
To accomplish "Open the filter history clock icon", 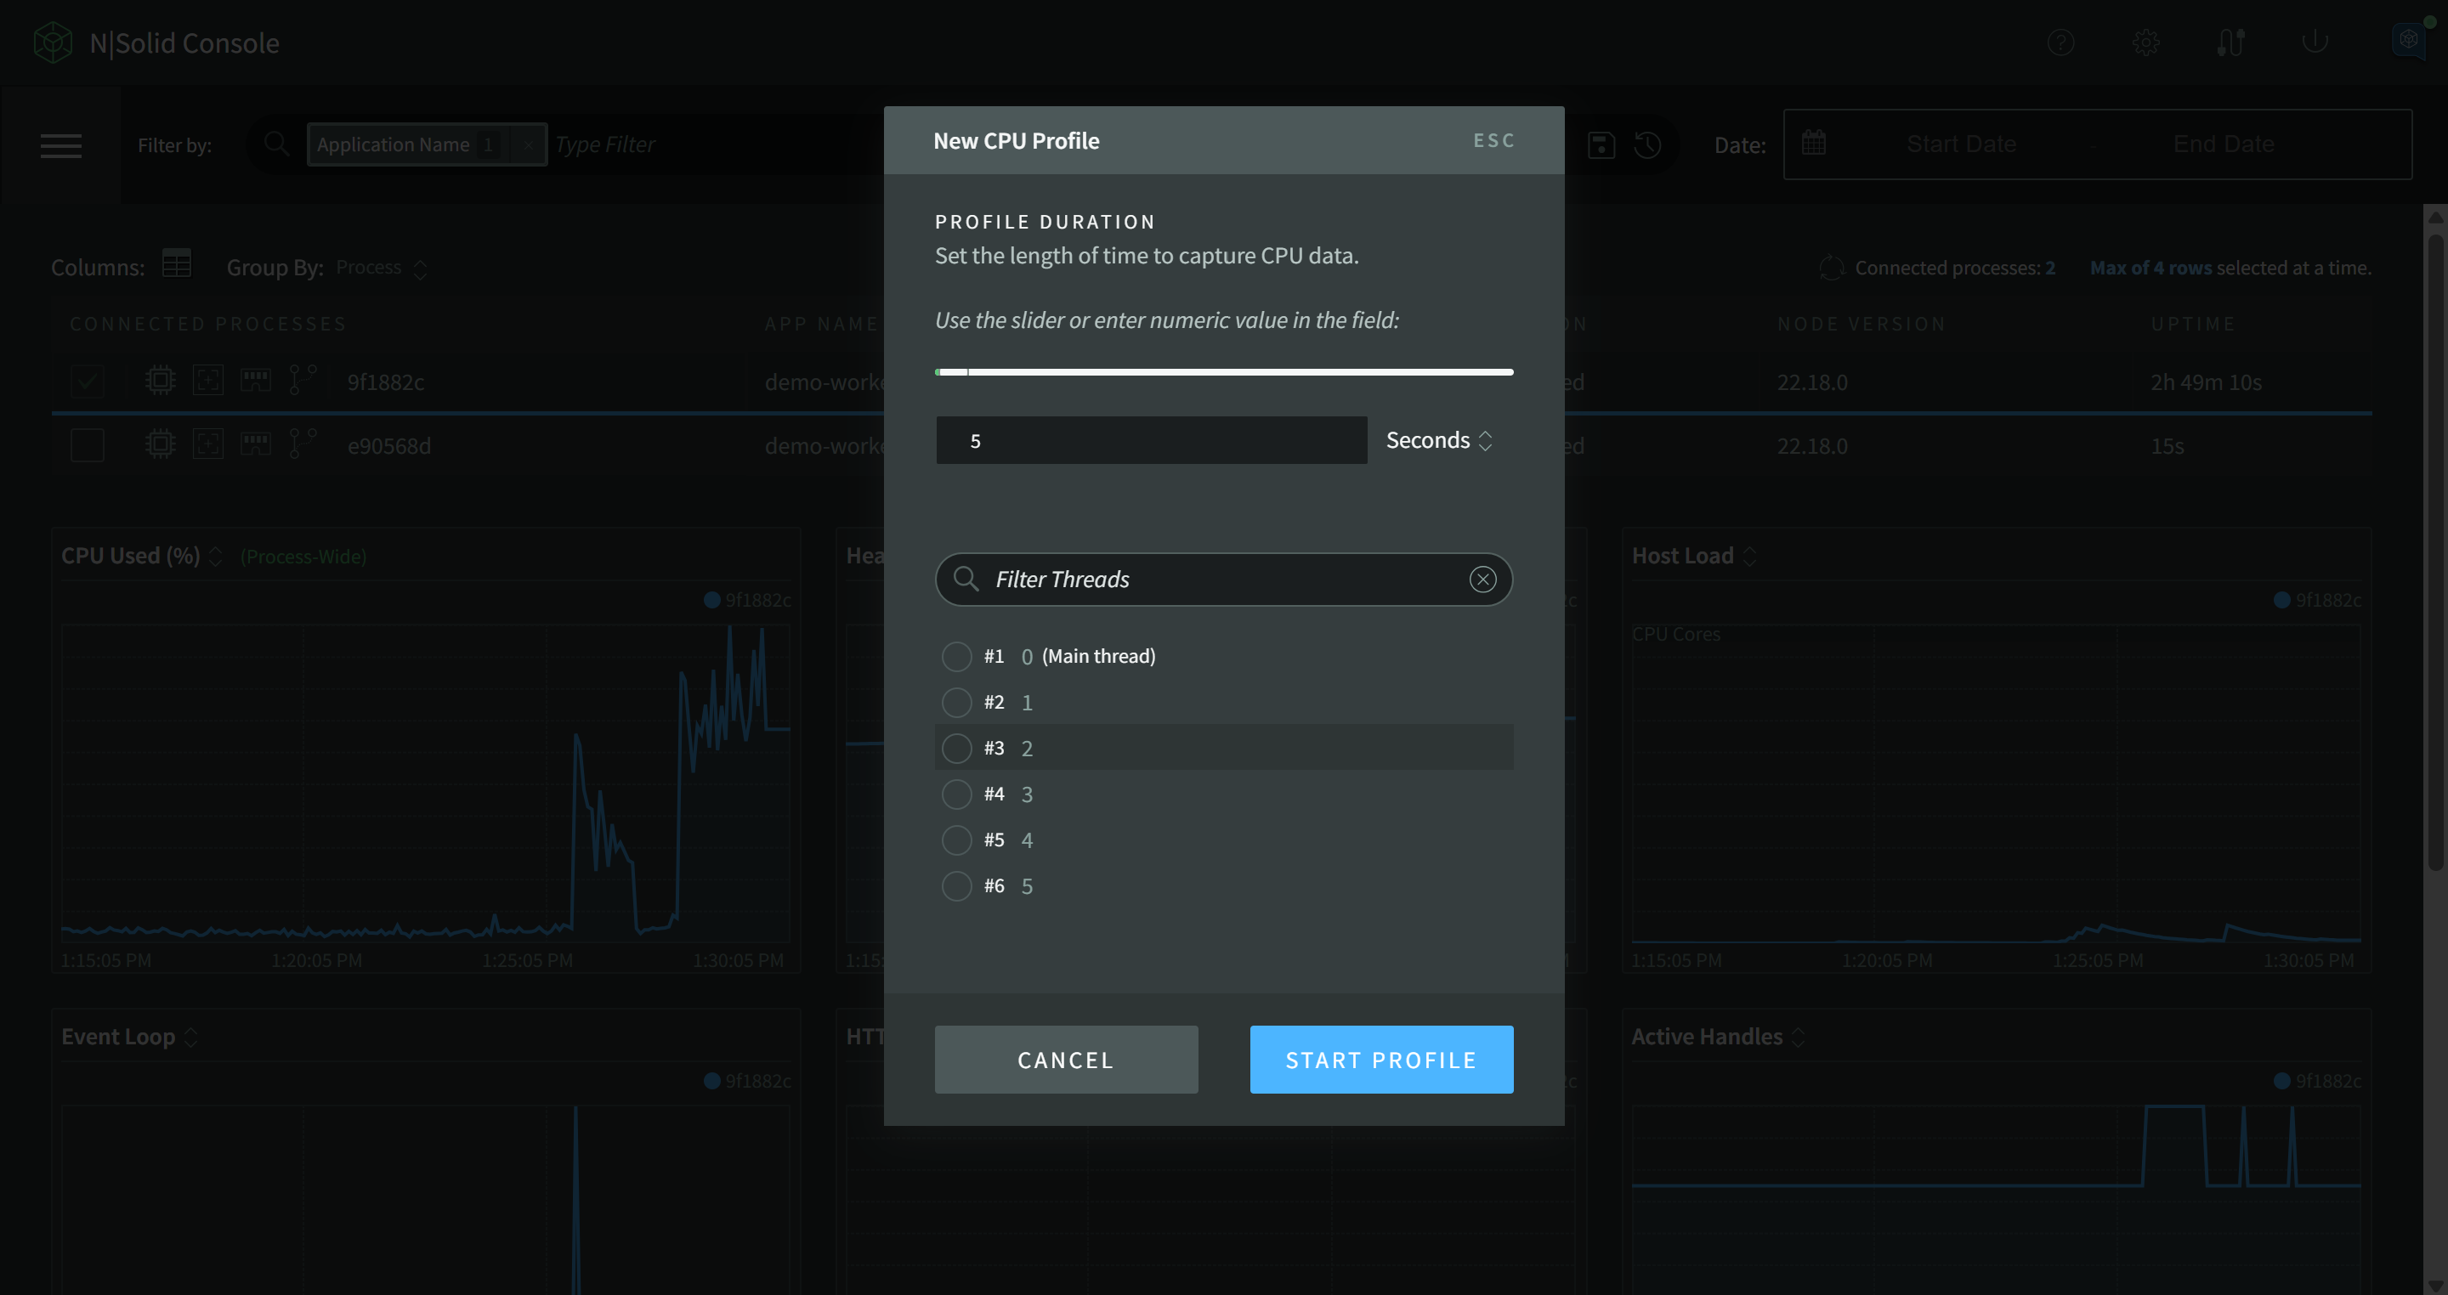I will 1648,144.
